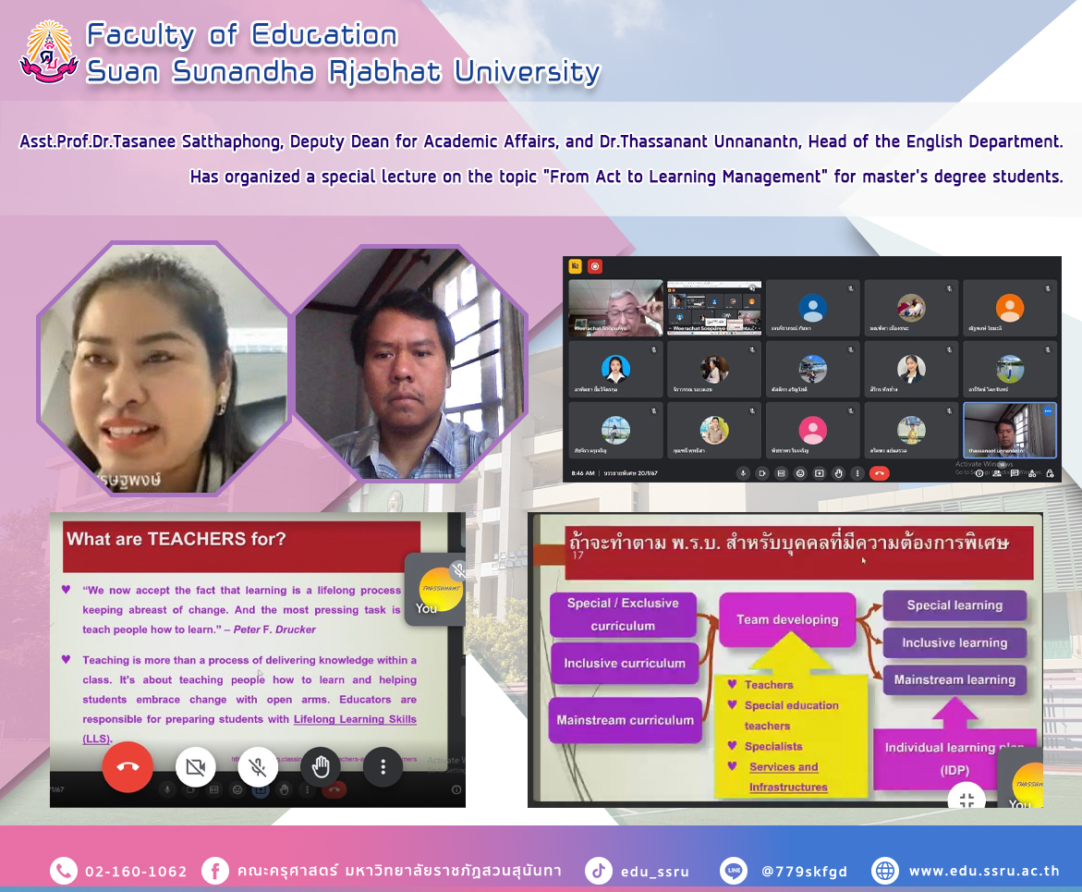Click the large red hang-up call button
Image resolution: width=1082 pixels, height=892 pixels.
[128, 766]
